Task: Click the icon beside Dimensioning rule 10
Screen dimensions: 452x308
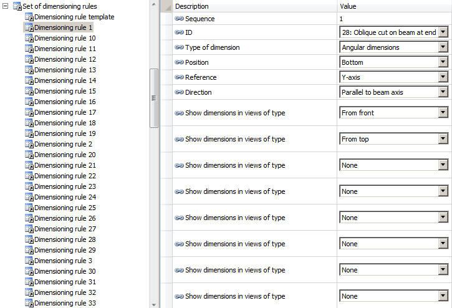Action: pyautogui.click(x=29, y=38)
